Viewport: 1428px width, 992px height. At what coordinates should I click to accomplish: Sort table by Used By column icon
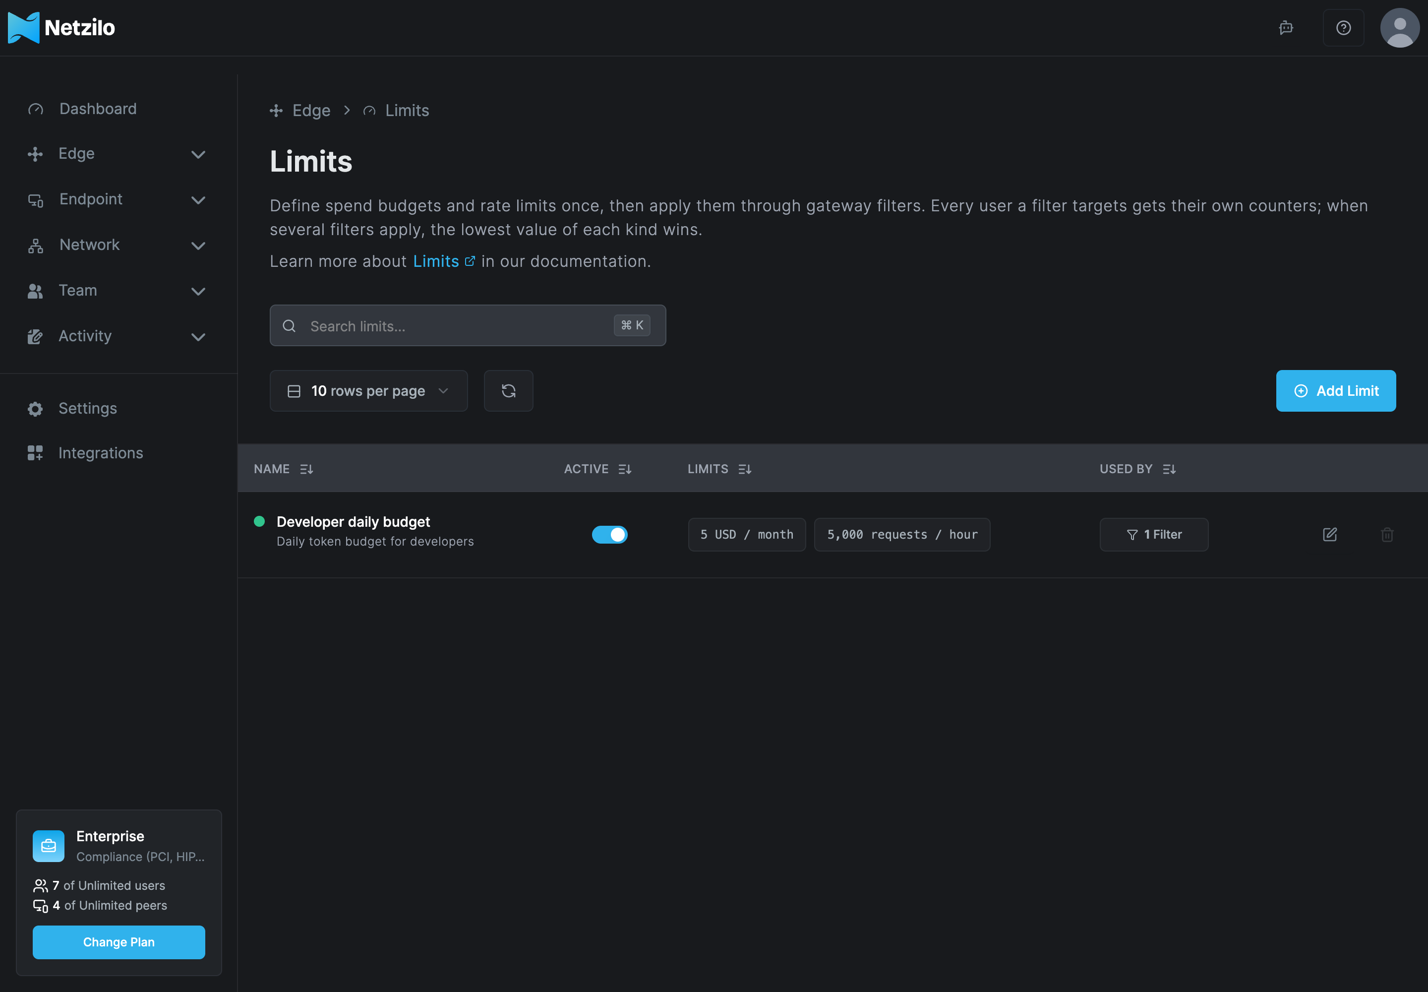click(x=1169, y=469)
